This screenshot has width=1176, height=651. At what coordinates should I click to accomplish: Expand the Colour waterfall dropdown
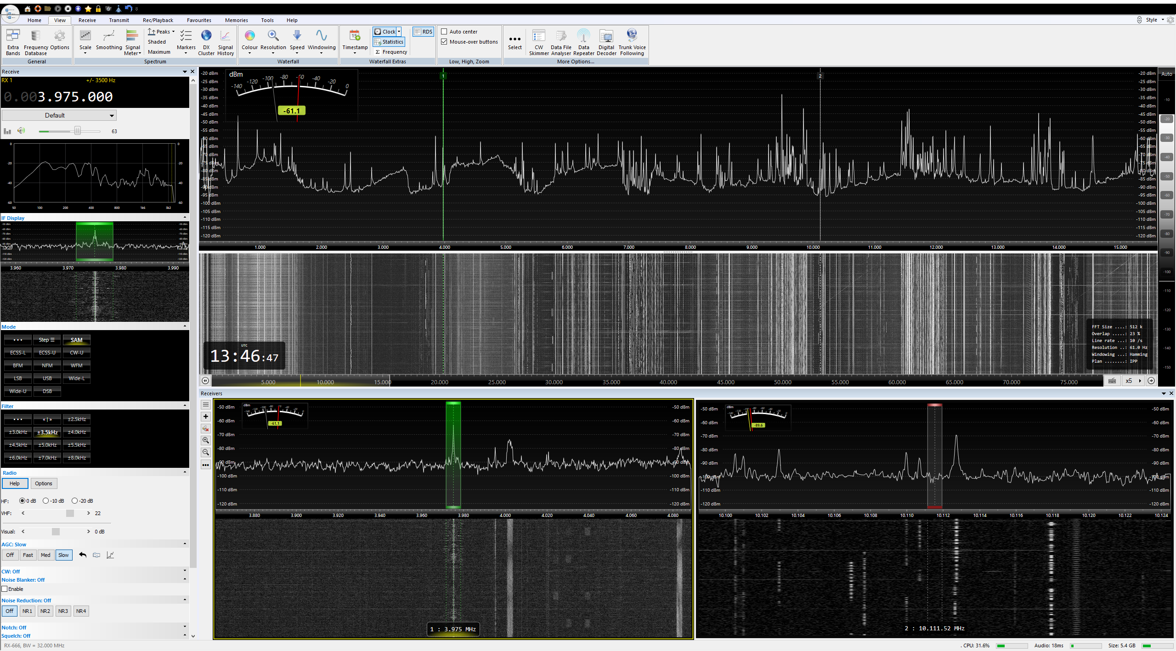[x=249, y=53]
